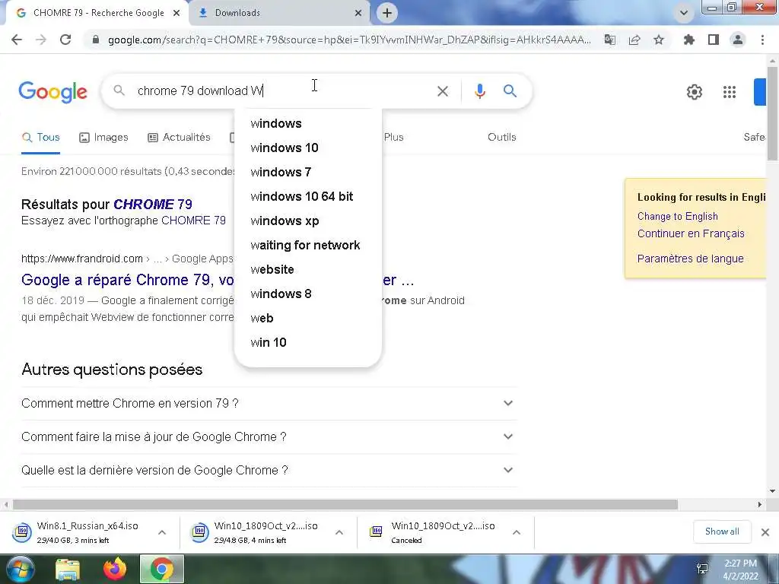
Task: Click the blue search magnifier button
Action: click(510, 91)
